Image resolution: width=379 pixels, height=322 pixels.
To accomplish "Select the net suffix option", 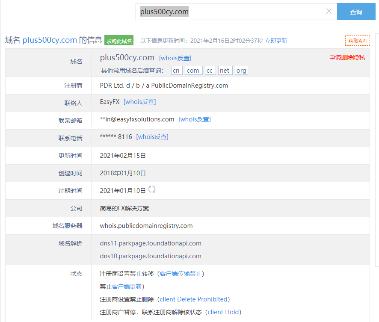I will pos(225,71).
